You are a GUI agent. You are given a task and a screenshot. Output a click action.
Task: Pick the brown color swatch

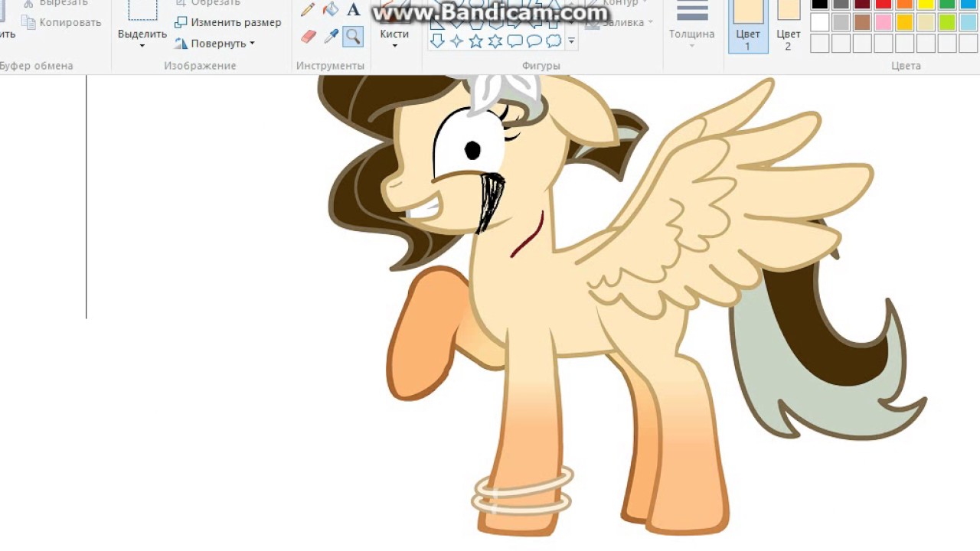[x=862, y=22]
